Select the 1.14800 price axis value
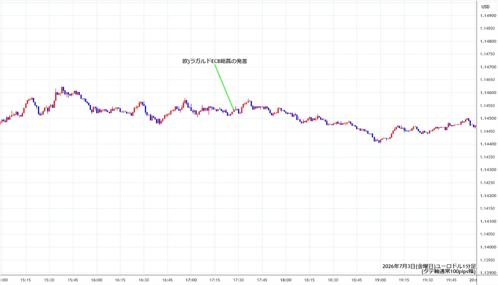The height and width of the screenshot is (285, 498). point(488,41)
